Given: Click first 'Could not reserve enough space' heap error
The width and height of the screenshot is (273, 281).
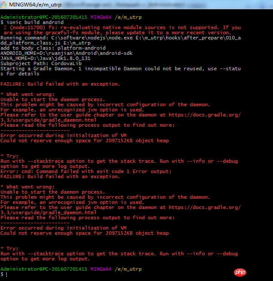Looking at the screenshot, I should point(85,140).
